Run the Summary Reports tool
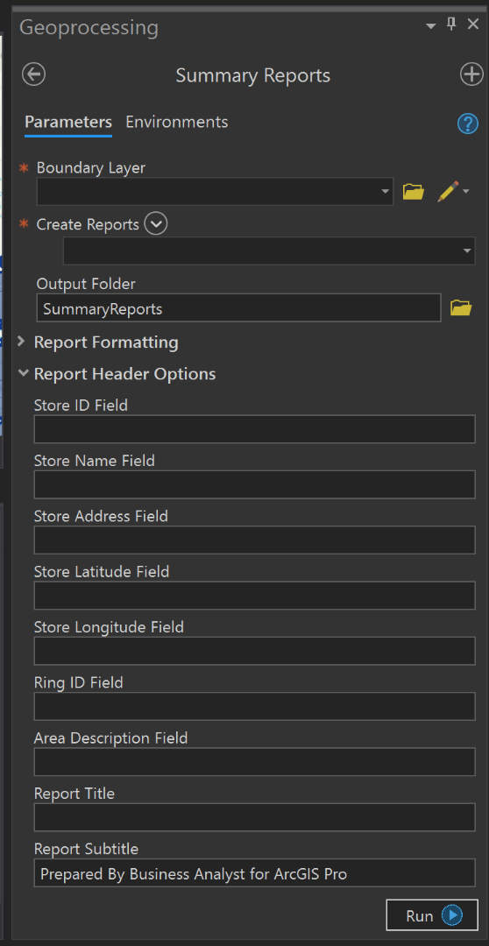489x946 pixels. pyautogui.click(x=432, y=916)
